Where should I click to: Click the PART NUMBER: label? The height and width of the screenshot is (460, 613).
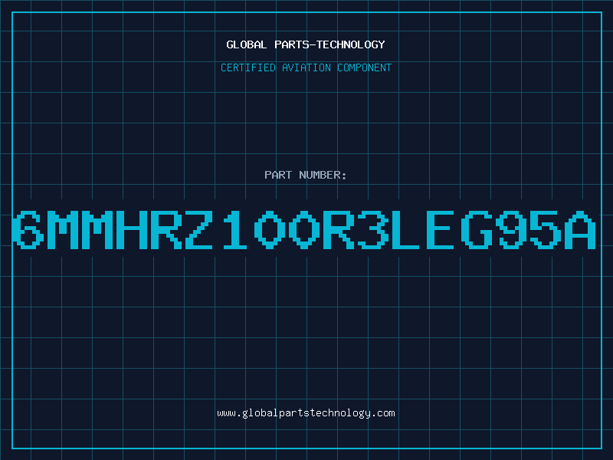(x=306, y=175)
